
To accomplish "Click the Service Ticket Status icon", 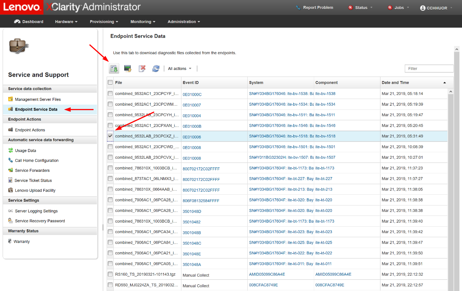I will click(11, 180).
